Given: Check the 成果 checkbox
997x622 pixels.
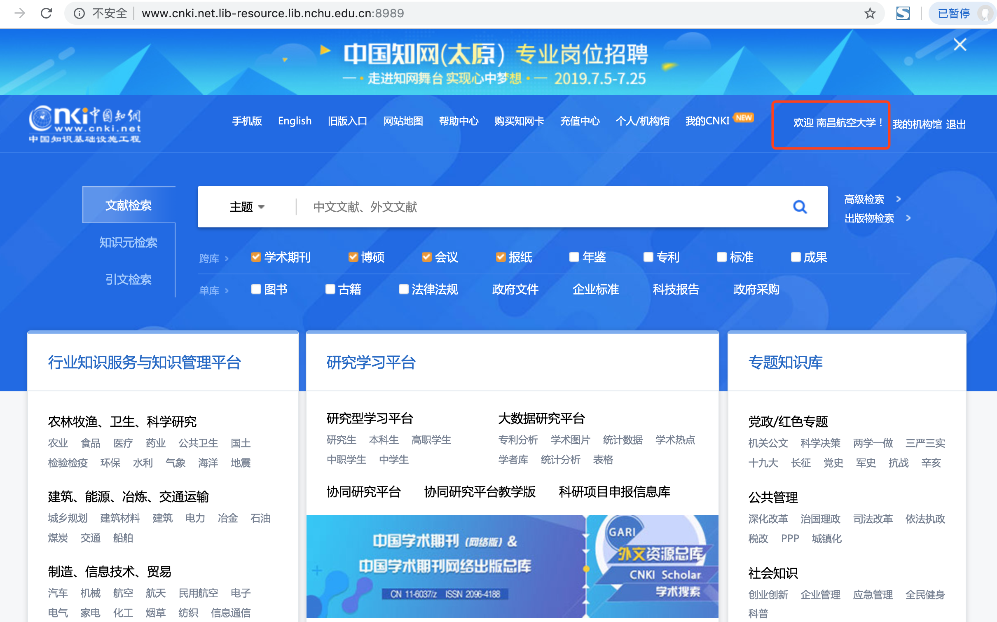Looking at the screenshot, I should 796,257.
